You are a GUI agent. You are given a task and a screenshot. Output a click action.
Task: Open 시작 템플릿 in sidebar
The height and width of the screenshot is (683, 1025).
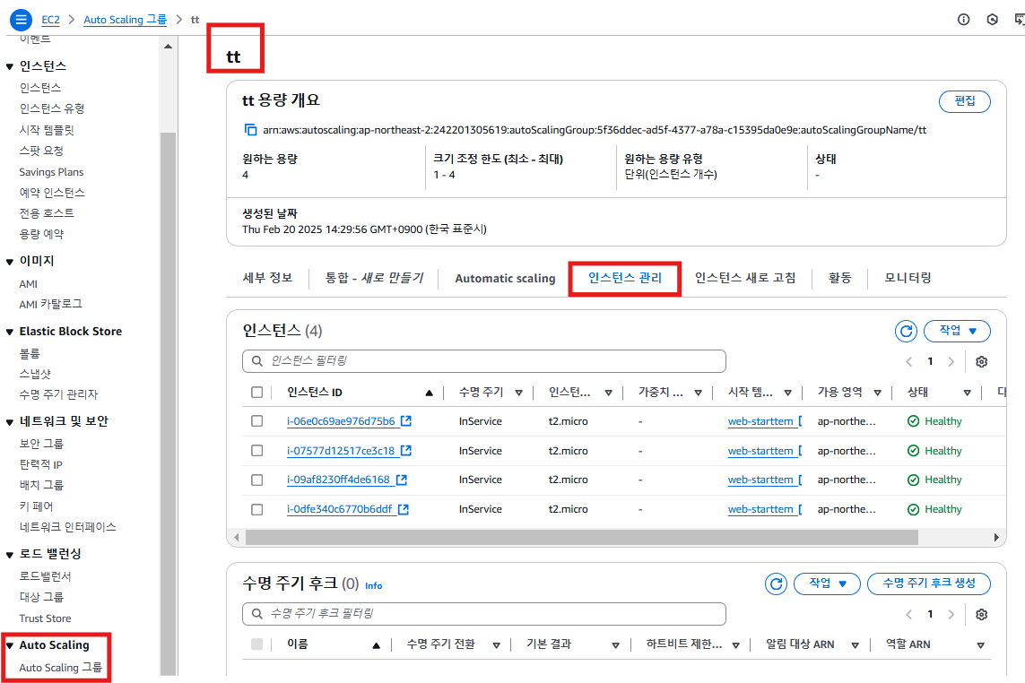(47, 130)
